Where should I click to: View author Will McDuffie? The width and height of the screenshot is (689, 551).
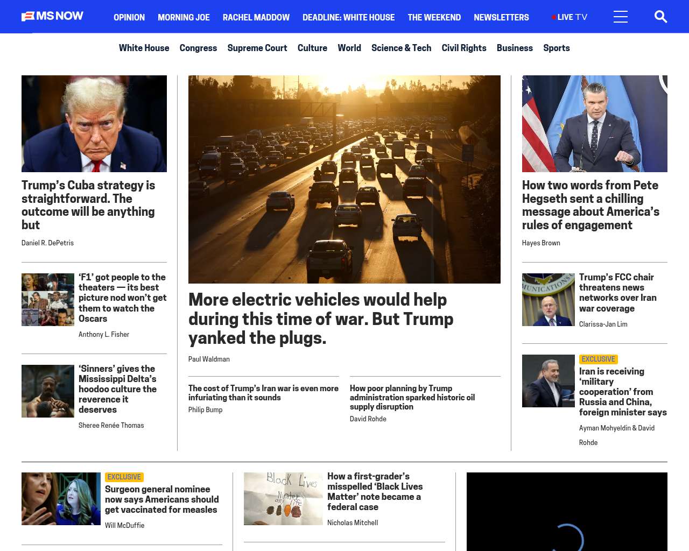pos(124,526)
